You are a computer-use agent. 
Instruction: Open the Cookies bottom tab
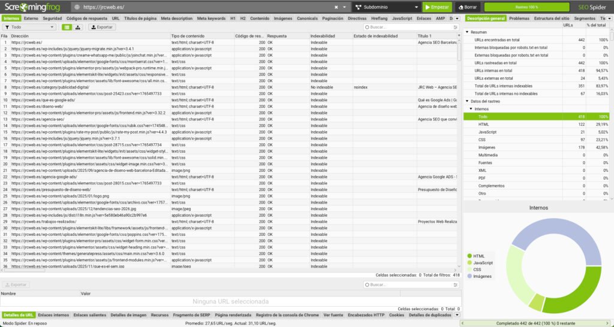point(396,315)
